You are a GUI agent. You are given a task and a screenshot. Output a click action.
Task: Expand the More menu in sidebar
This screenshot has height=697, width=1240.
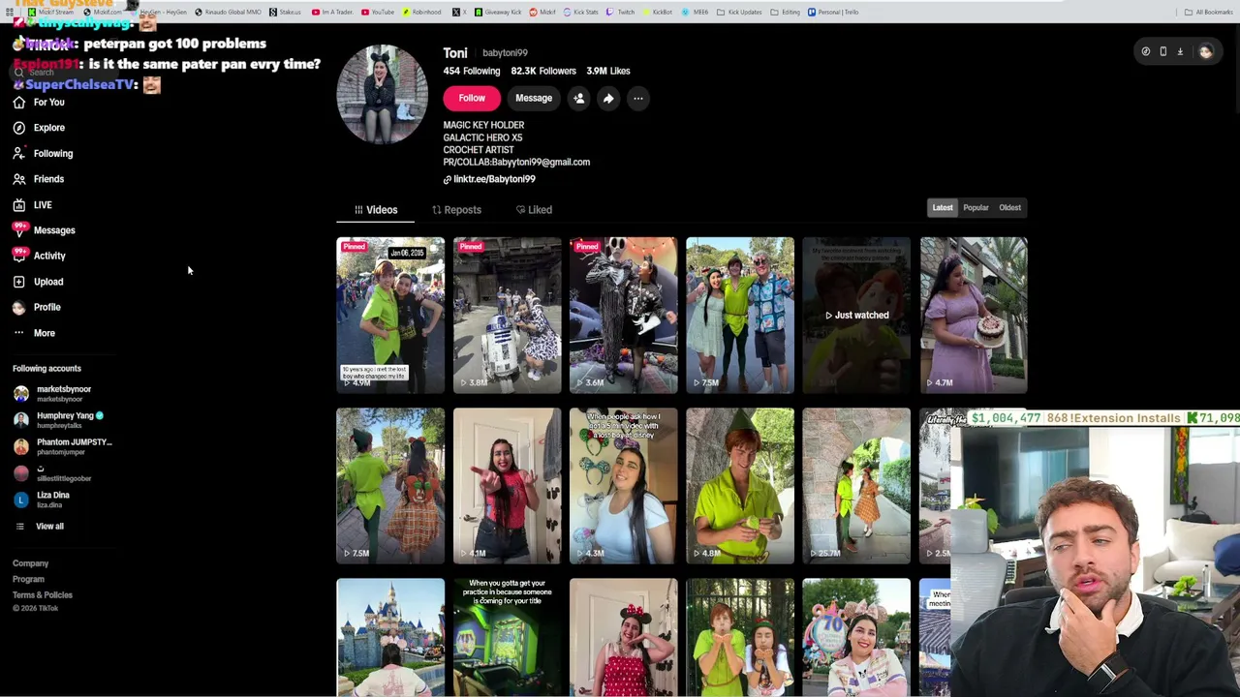point(34,333)
